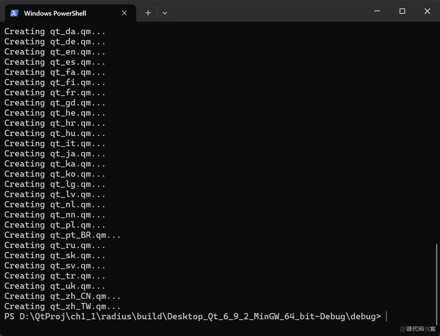The width and height of the screenshot is (440, 336).
Task: Open the terminal profile dropdown menu
Action: (164, 13)
